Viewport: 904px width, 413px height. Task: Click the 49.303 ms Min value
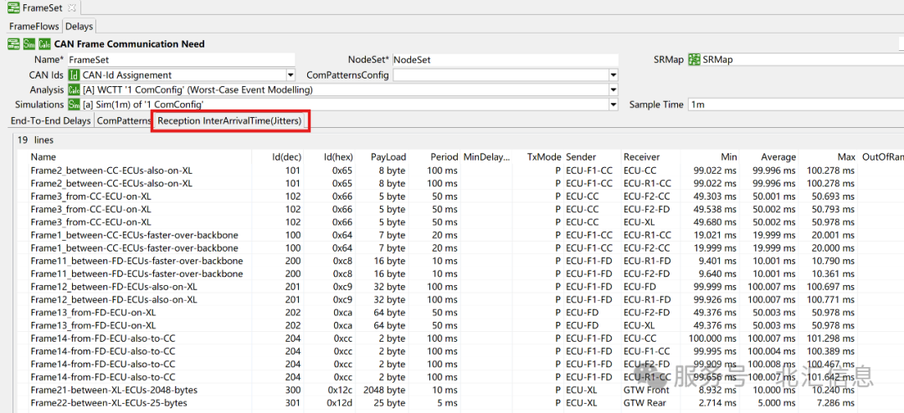pyautogui.click(x=716, y=196)
